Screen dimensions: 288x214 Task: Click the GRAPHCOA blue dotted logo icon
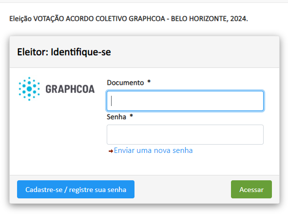pyautogui.click(x=29, y=89)
